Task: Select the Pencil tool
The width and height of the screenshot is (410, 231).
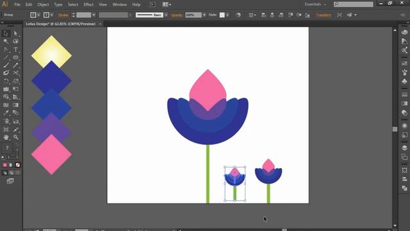Action: pyautogui.click(x=15, y=65)
